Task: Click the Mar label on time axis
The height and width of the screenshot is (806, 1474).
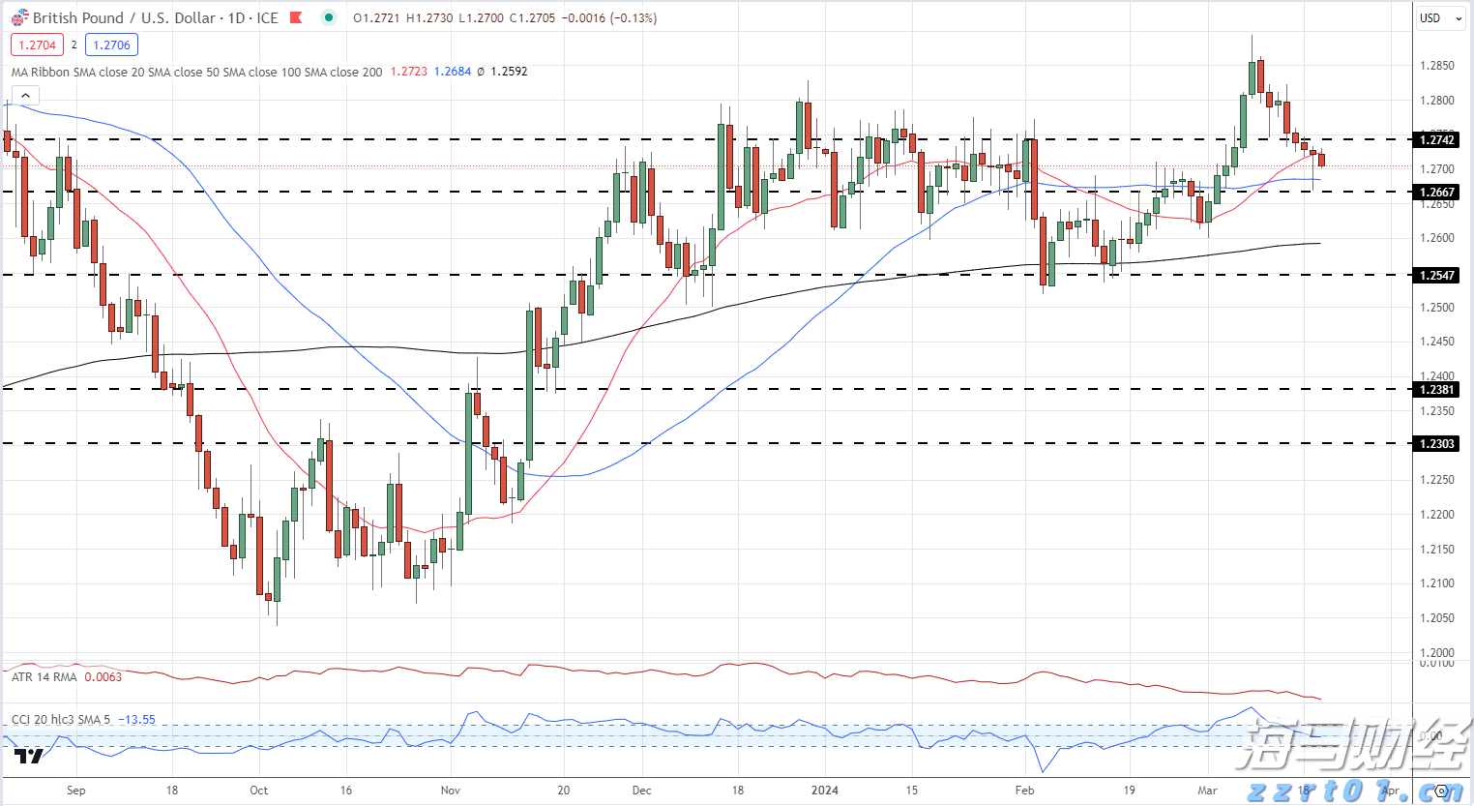Action: (x=1208, y=791)
